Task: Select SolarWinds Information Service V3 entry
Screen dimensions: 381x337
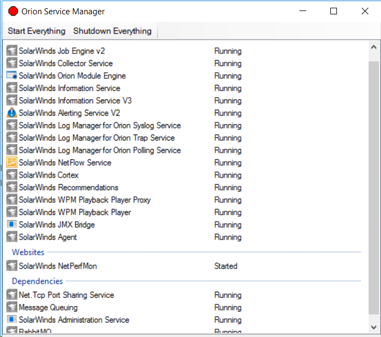Action: coord(75,100)
